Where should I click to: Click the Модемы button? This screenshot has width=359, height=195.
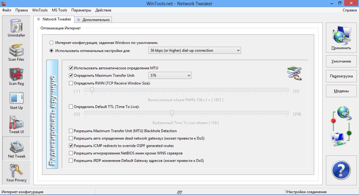pos(341,91)
